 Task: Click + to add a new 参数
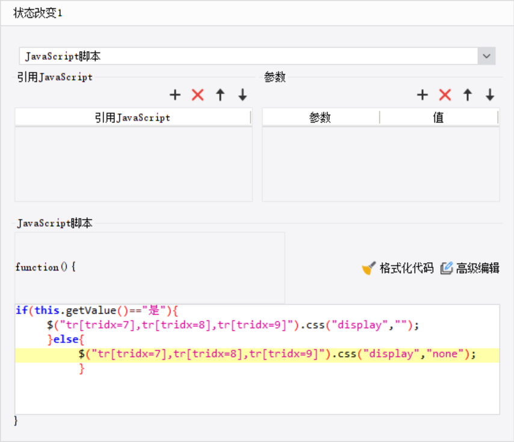(422, 95)
